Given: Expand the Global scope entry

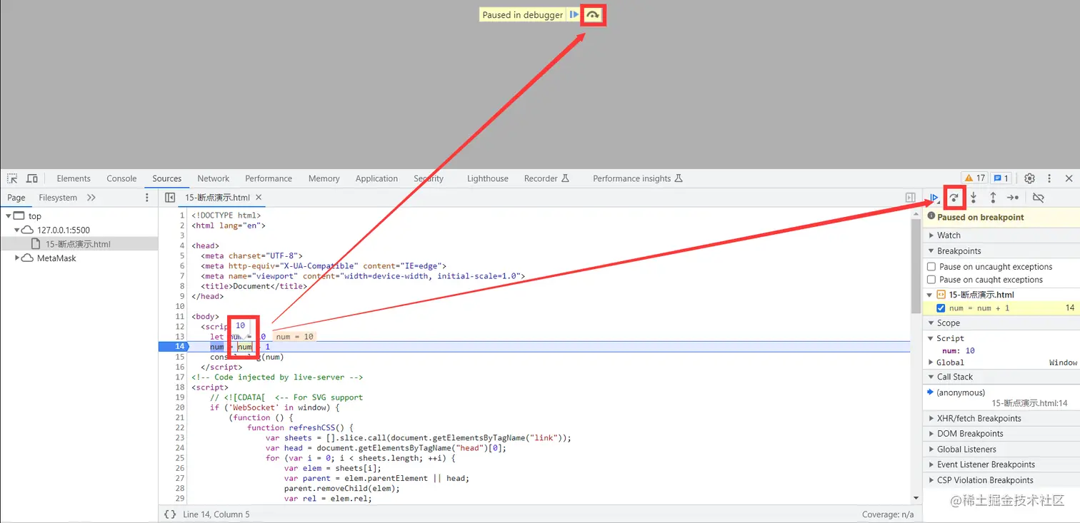Looking at the screenshot, I should click(x=932, y=362).
